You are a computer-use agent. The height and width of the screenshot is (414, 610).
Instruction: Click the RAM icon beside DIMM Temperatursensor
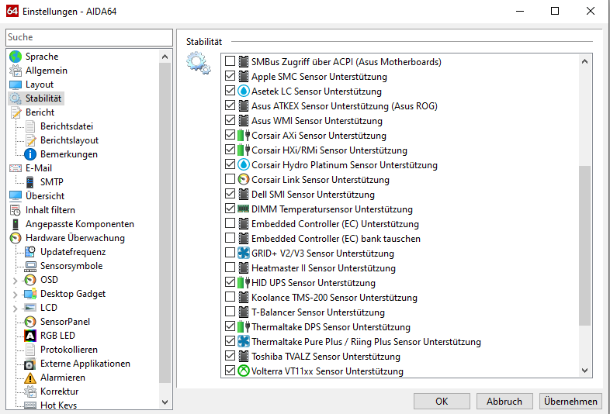point(243,209)
